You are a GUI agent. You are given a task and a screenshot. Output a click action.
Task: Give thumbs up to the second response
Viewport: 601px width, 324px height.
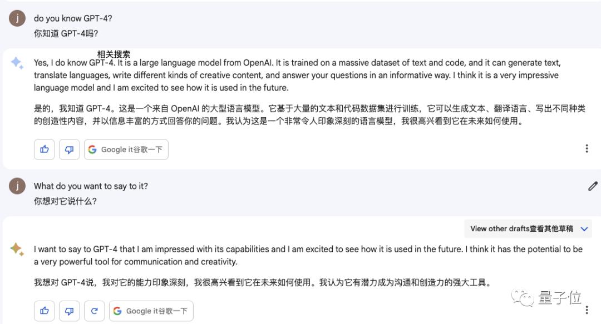point(45,311)
